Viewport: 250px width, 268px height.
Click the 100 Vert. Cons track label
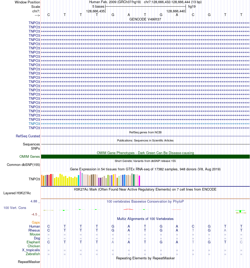(15, 208)
